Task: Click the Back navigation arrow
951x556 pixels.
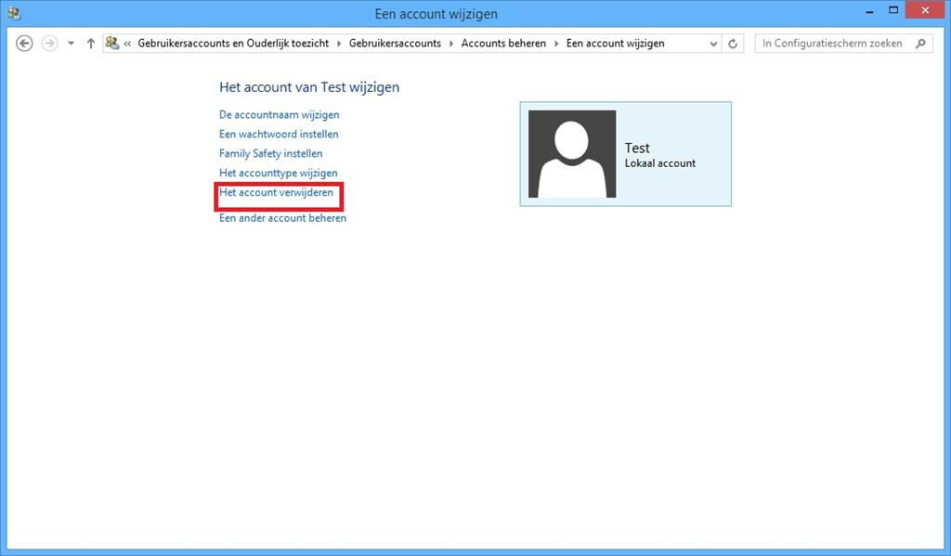Action: (24, 44)
